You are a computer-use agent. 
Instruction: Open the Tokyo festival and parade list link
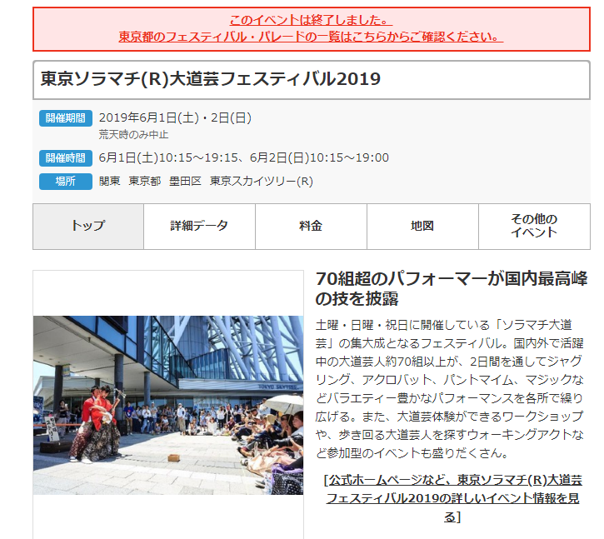click(311, 37)
